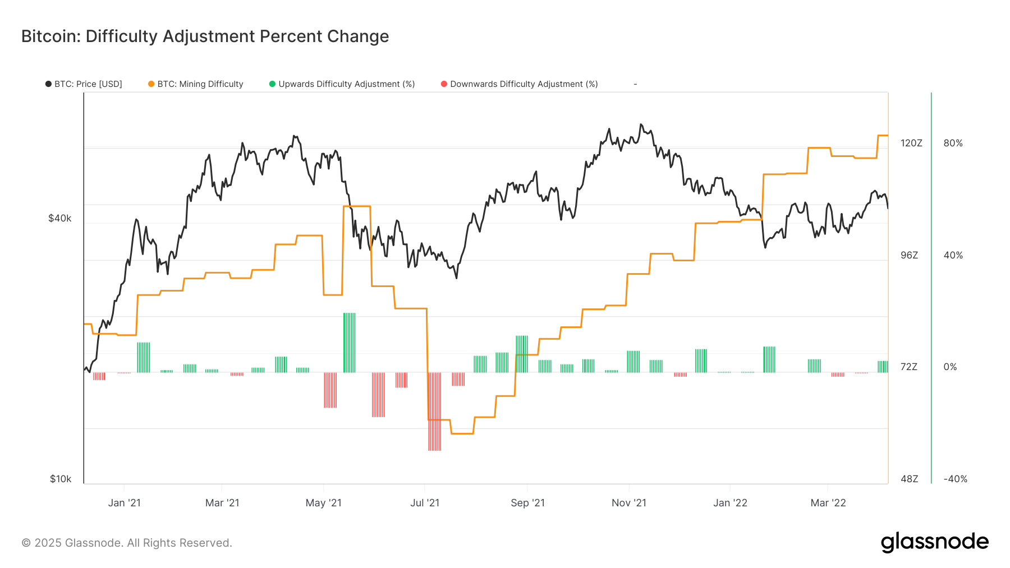Toggle the BTC: Price [USD] series label

click(x=88, y=84)
